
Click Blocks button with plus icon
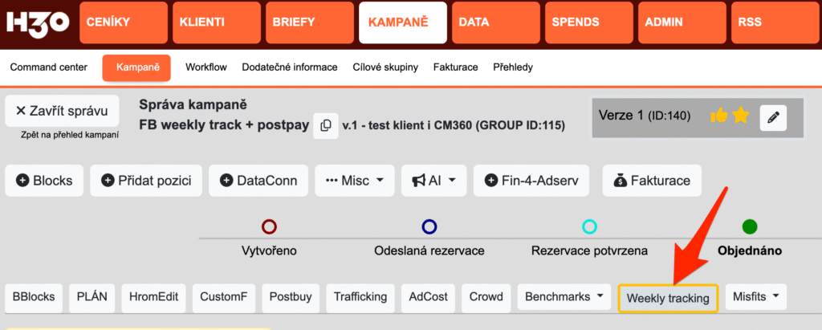coord(44,181)
